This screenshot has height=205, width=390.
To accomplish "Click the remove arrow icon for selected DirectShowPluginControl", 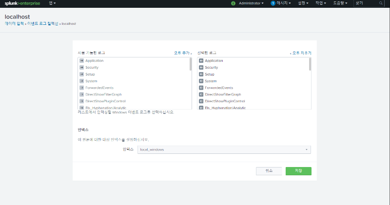I will pyautogui.click(x=201, y=101).
